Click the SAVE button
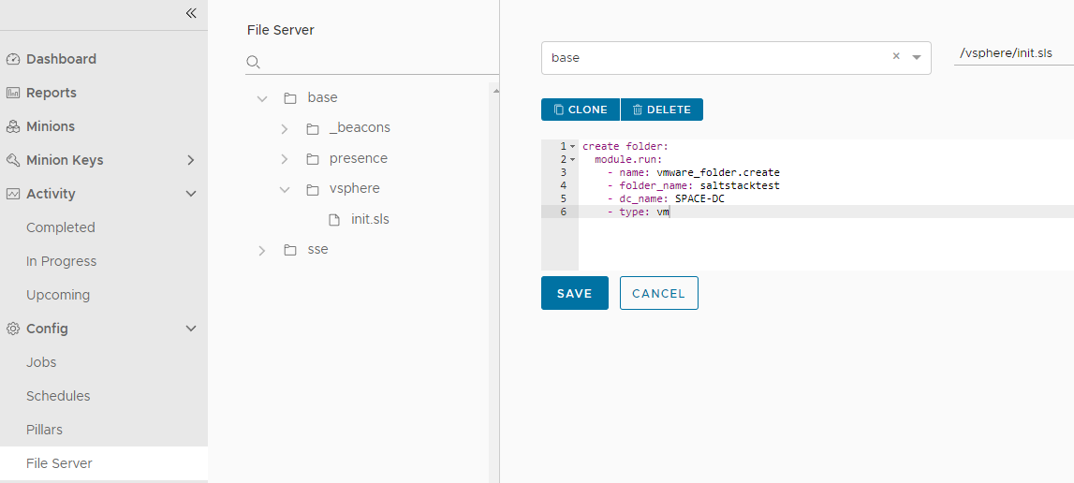This screenshot has width=1074, height=483. coord(575,293)
